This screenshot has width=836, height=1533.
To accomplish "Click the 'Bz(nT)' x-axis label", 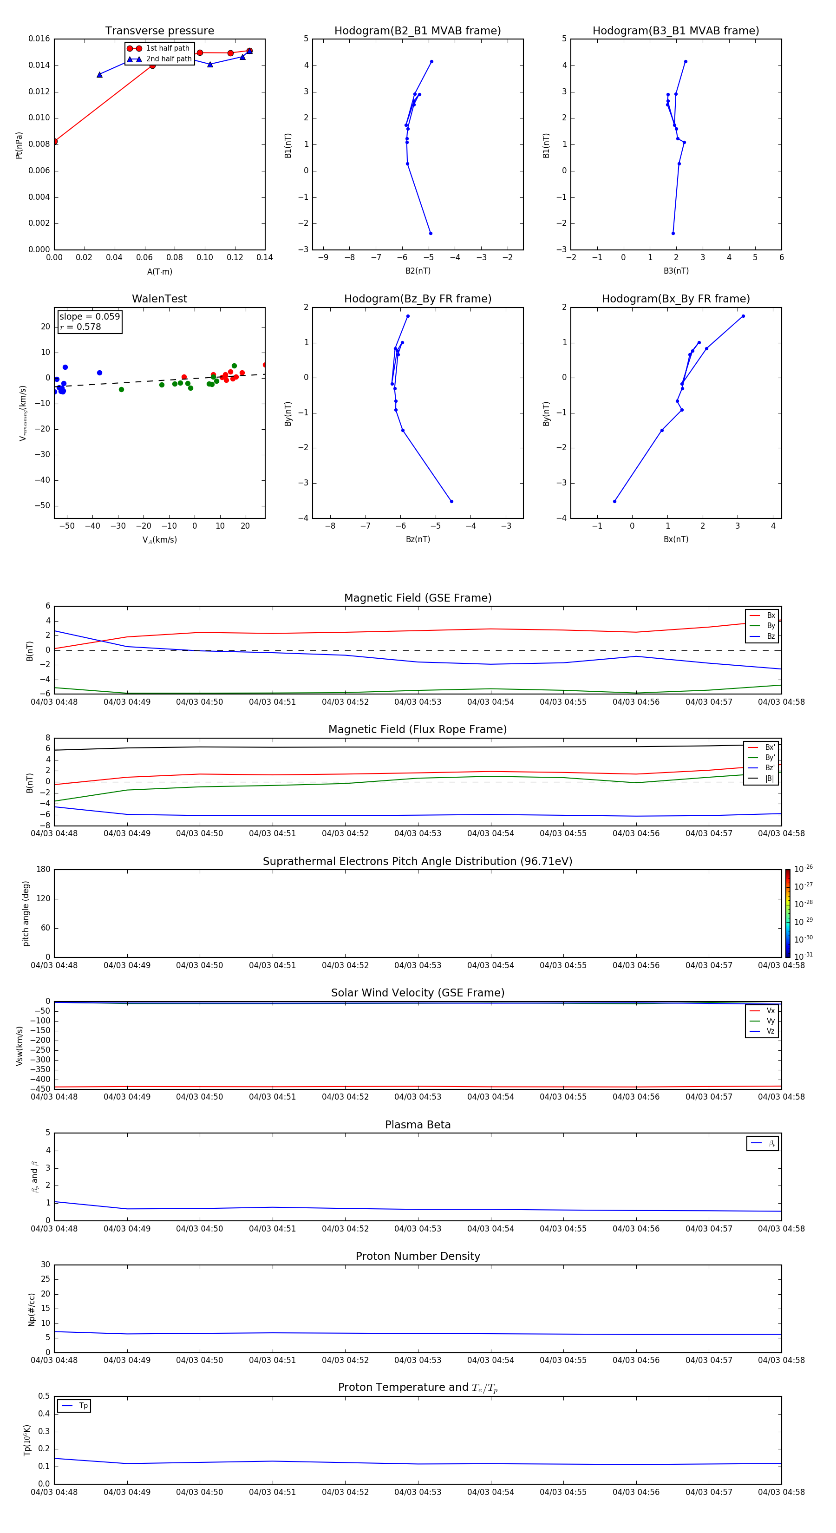I will (418, 539).
